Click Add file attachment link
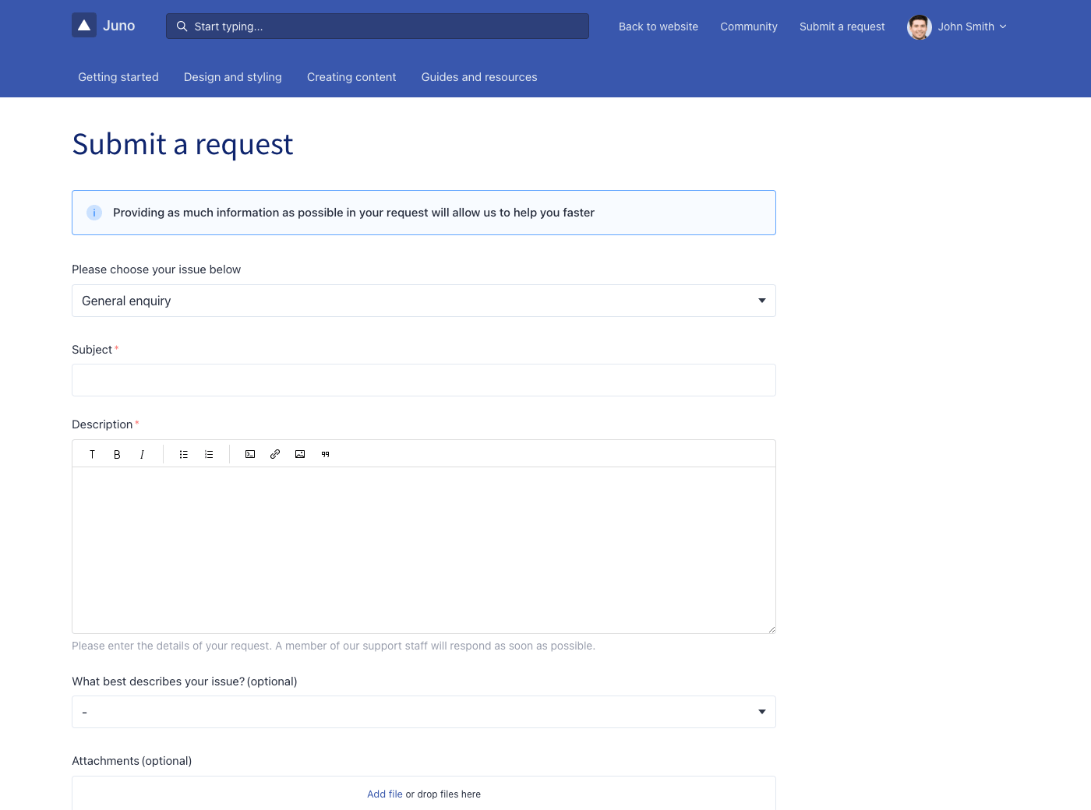 (x=385, y=794)
